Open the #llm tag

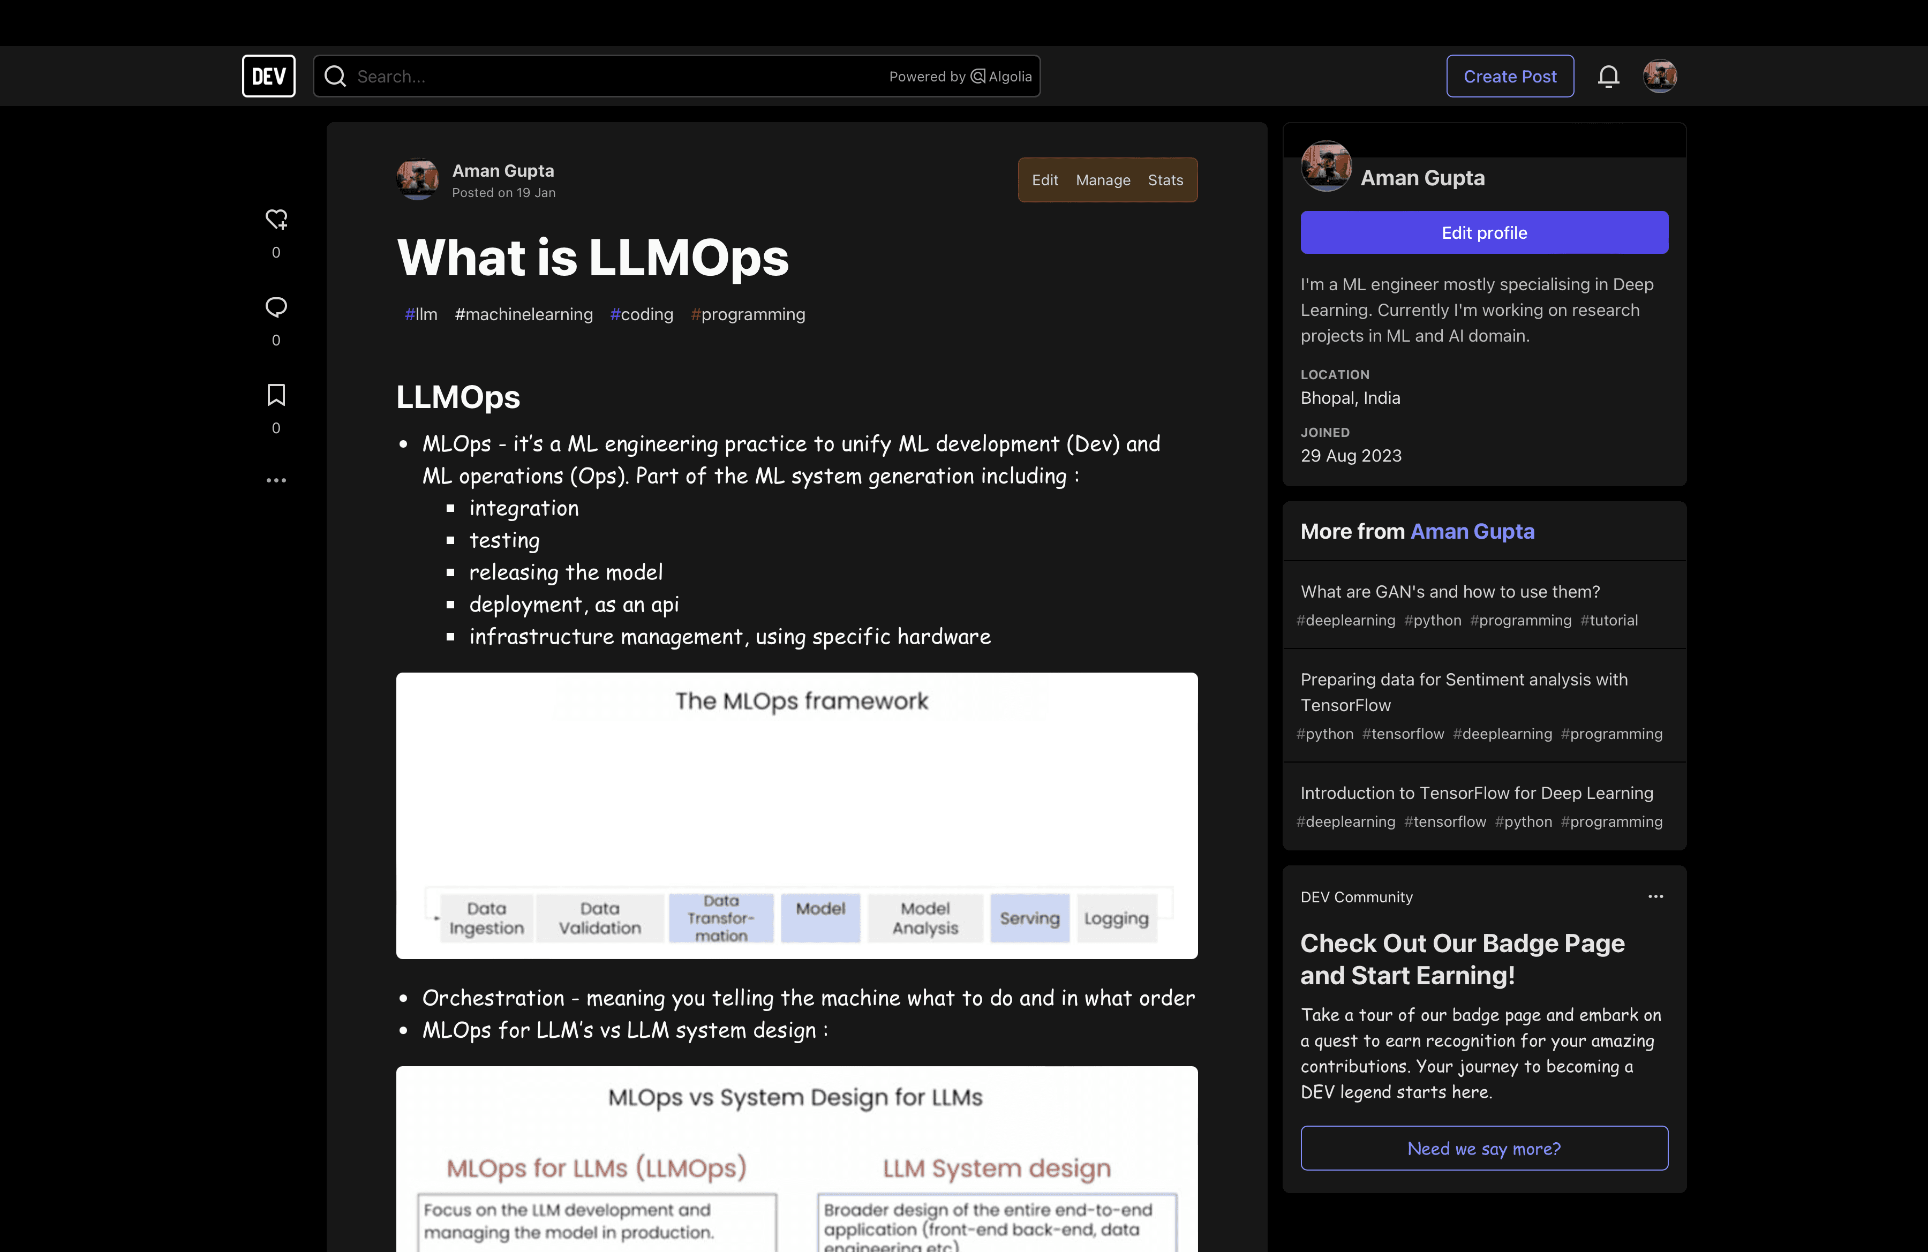[421, 314]
